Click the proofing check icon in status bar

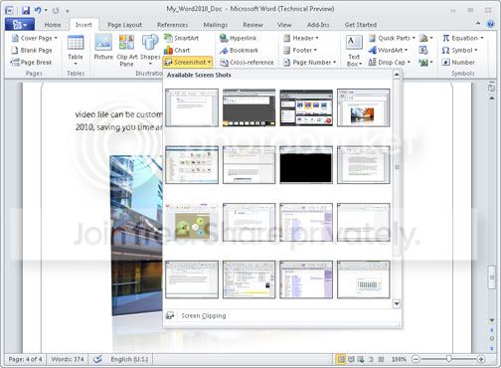pyautogui.click(x=97, y=359)
